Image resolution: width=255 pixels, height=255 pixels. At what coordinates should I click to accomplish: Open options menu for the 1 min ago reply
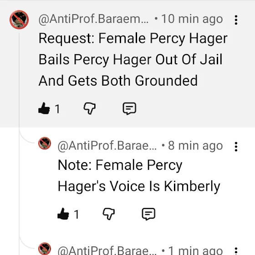pyautogui.click(x=236, y=251)
